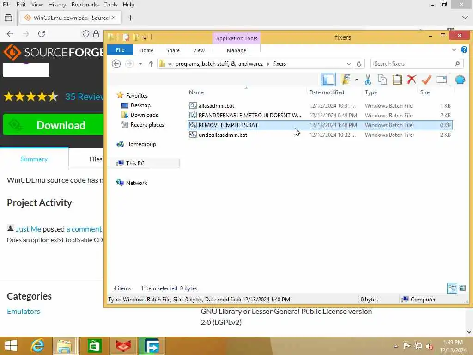This screenshot has height=355, width=473.
Task: Open the Summary tab on SourceForge page
Action: [34, 159]
